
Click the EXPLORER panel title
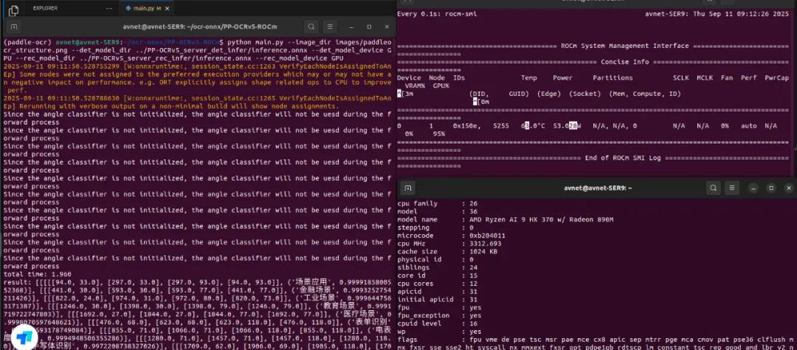click(45, 9)
